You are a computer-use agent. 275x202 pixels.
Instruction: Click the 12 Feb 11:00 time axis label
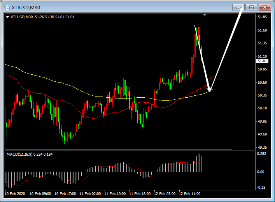(190, 194)
